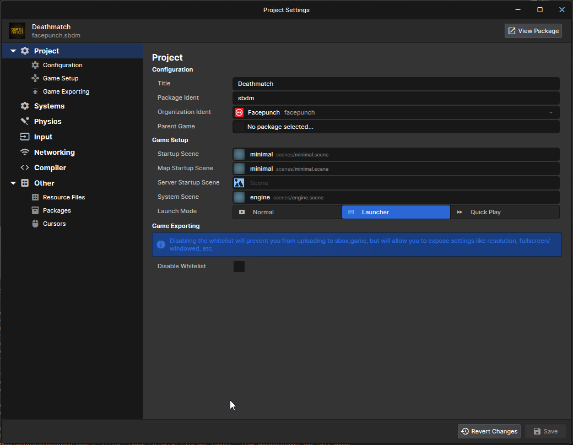Go to Resource Files section

click(63, 197)
